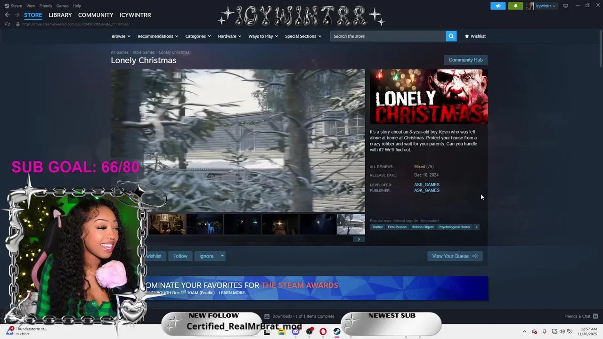Click the Follow button

click(x=180, y=256)
